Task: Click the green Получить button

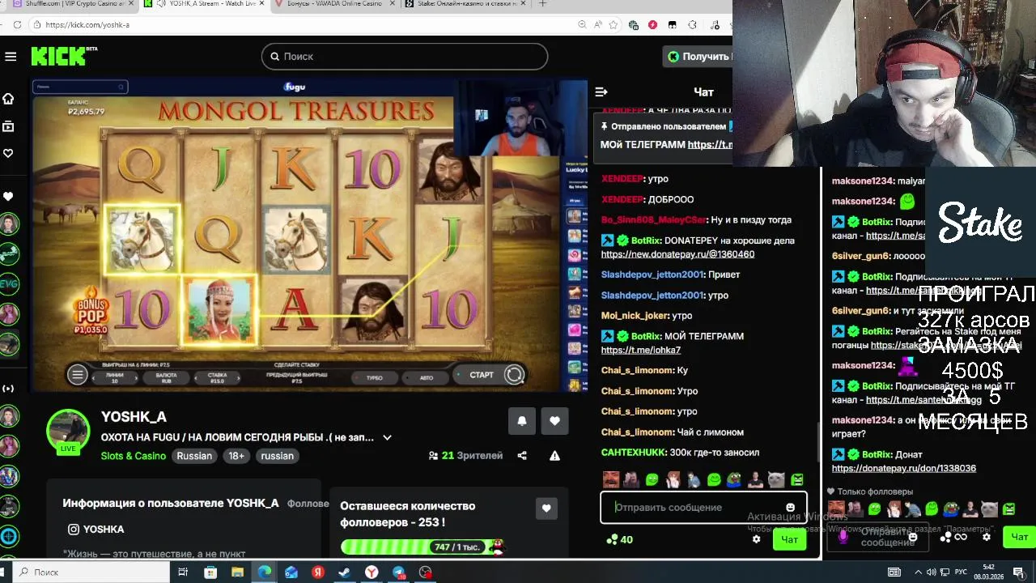Action: pos(698,56)
